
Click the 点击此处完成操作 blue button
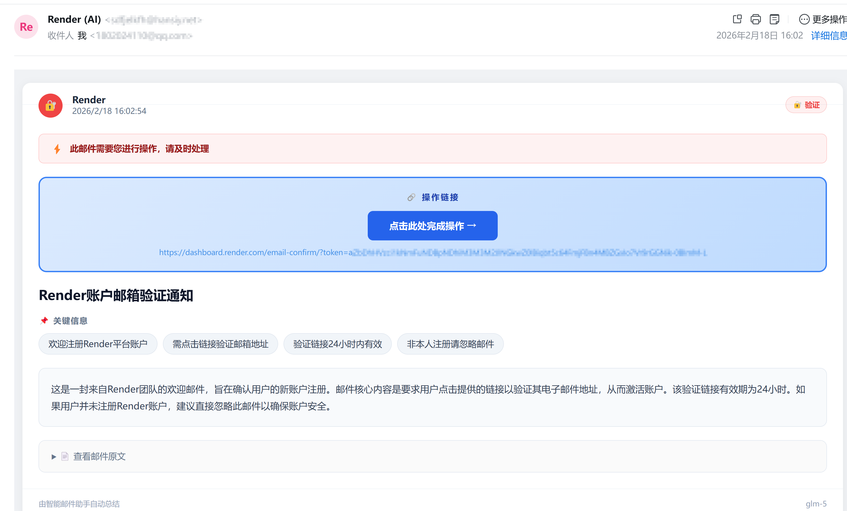tap(432, 225)
